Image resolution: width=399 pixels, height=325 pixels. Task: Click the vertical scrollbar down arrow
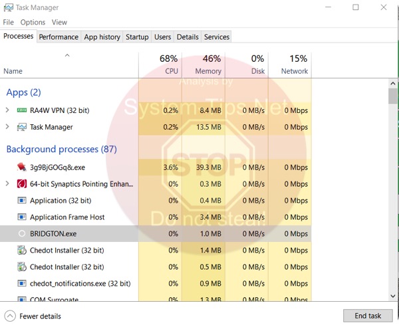tap(393, 295)
